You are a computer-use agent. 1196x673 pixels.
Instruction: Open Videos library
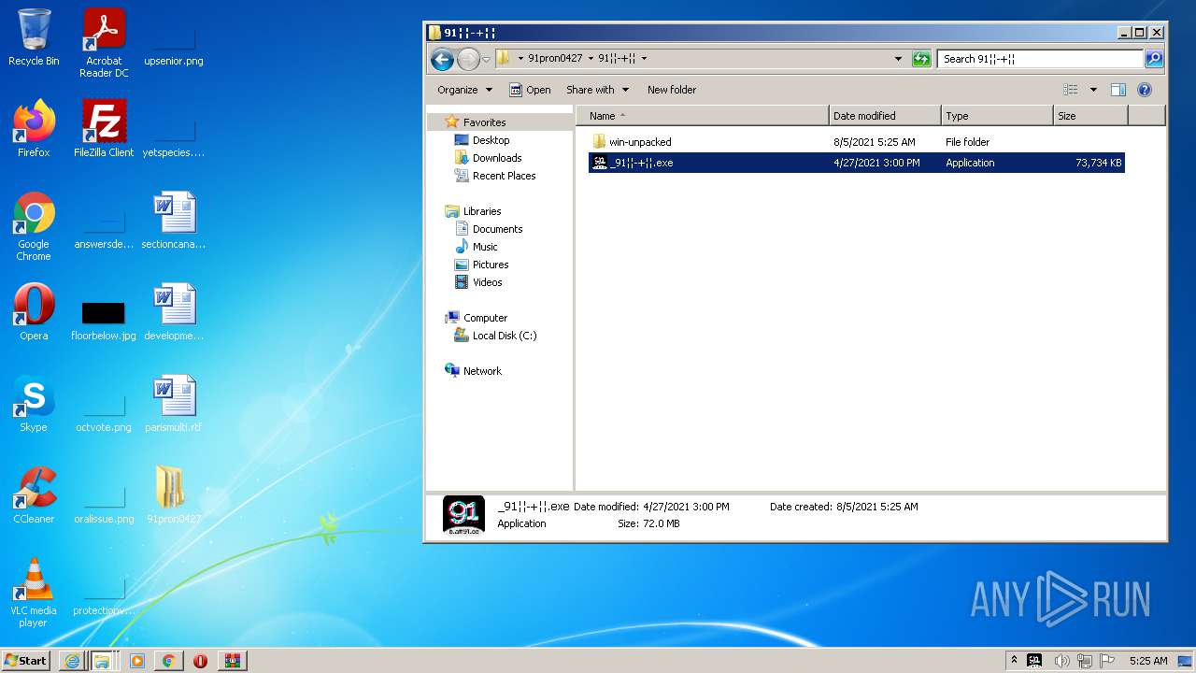[x=478, y=282]
